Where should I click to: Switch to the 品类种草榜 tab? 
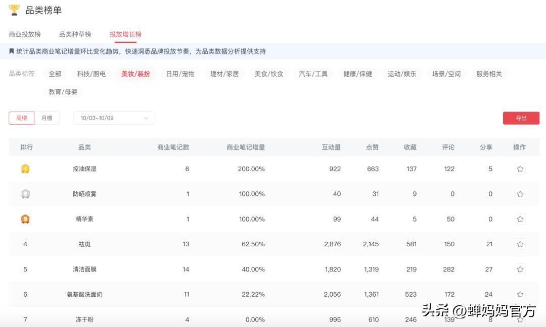pos(74,34)
